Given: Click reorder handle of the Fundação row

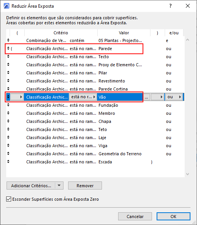Looking at the screenshot, I should click(x=8, y=105).
